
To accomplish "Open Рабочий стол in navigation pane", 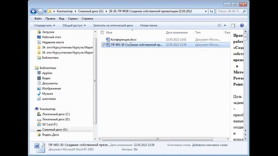I will coord(51,37).
